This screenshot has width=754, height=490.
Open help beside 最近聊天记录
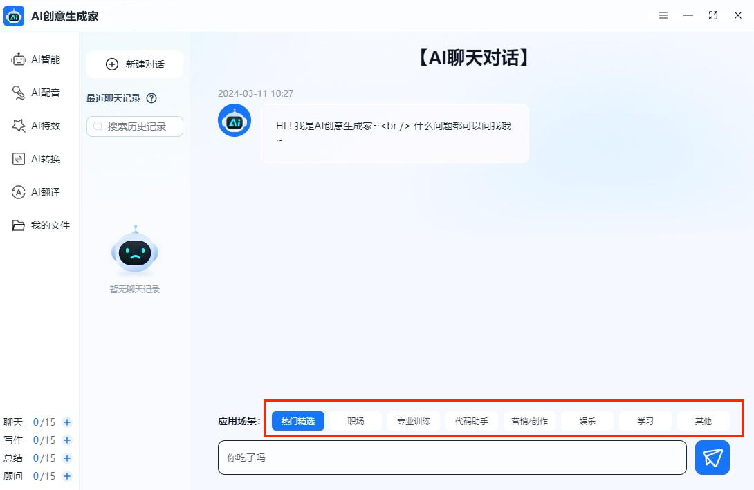coord(151,98)
